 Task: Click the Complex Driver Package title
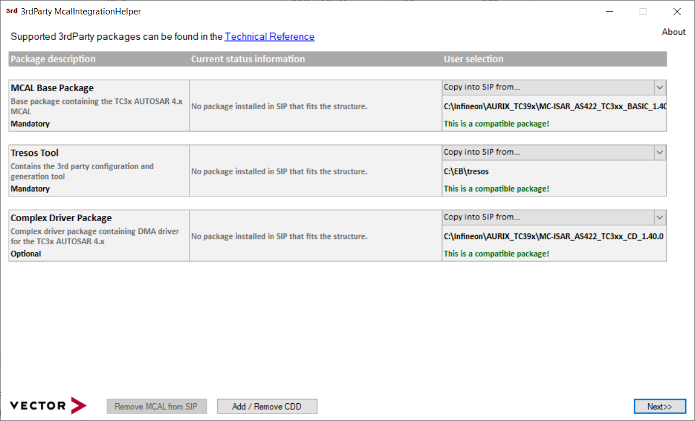click(x=61, y=218)
